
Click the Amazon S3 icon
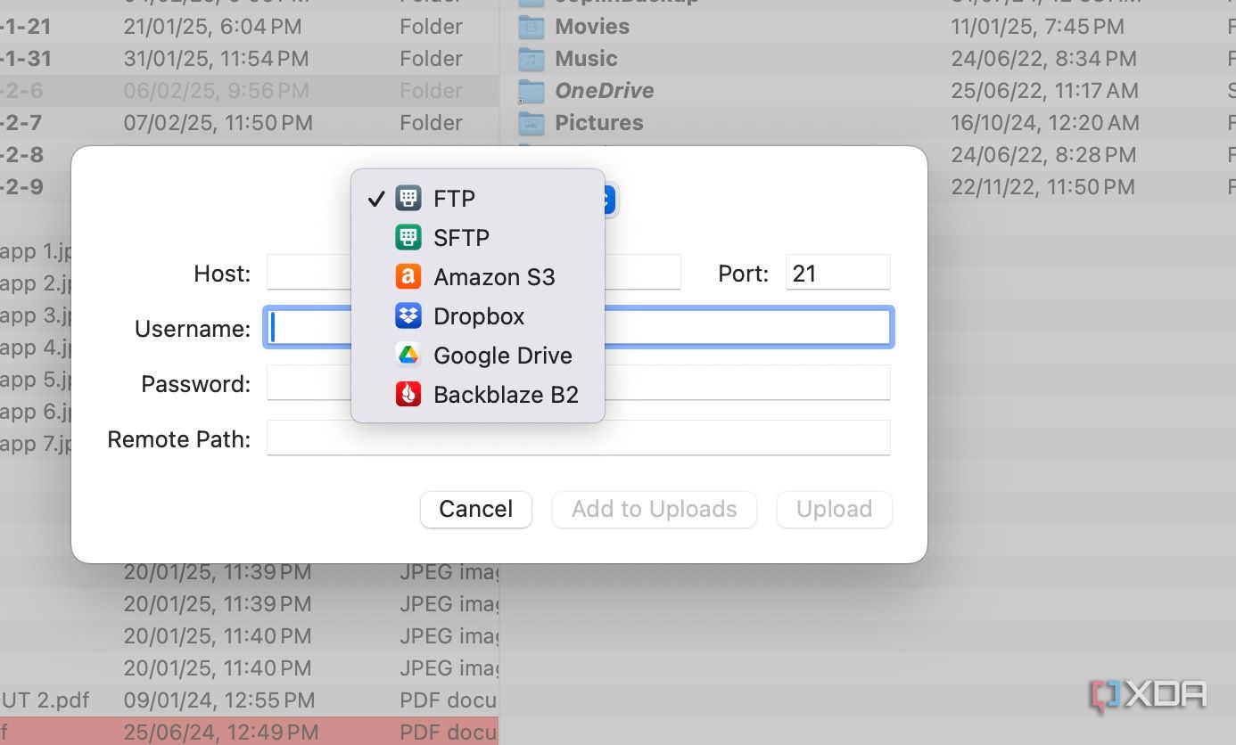408,276
